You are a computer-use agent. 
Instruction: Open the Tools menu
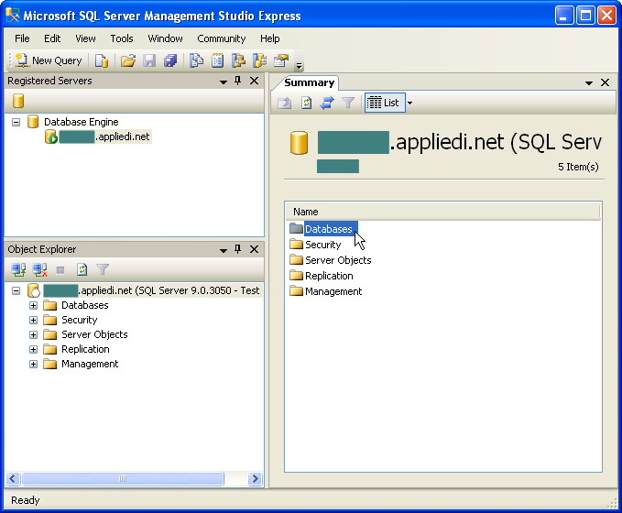[122, 38]
